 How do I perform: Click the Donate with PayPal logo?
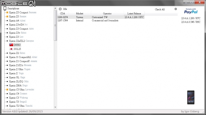[x=191, y=11]
